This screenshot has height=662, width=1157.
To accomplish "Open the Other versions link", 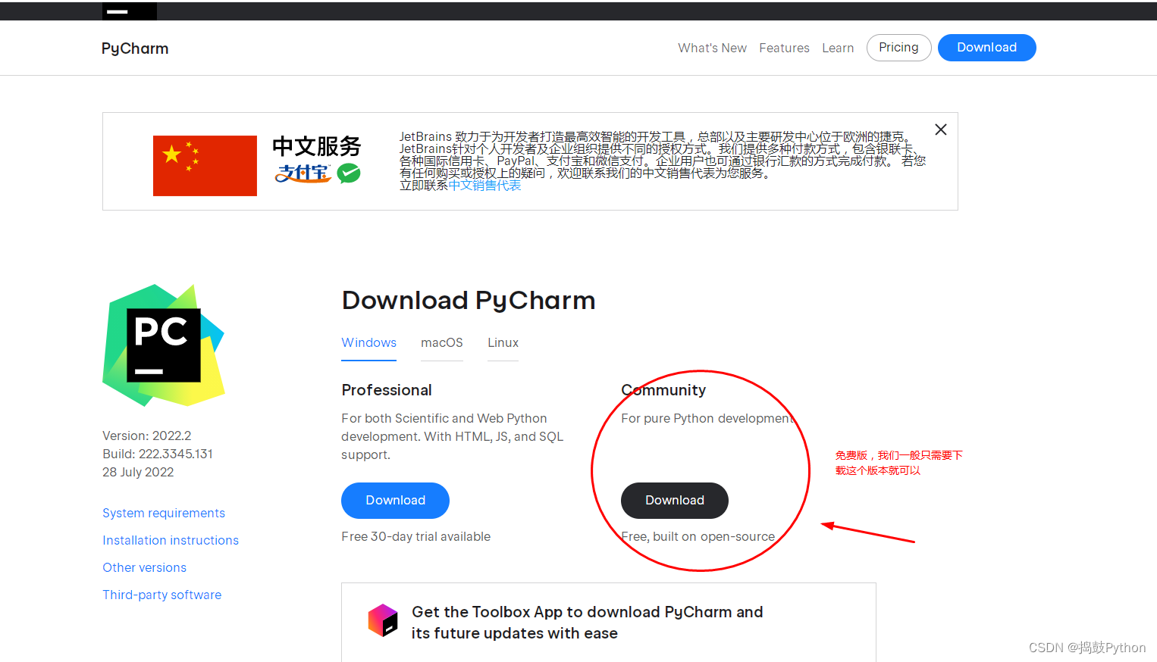I will point(144,567).
